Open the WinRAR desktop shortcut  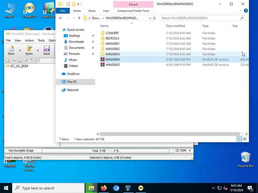[10, 164]
